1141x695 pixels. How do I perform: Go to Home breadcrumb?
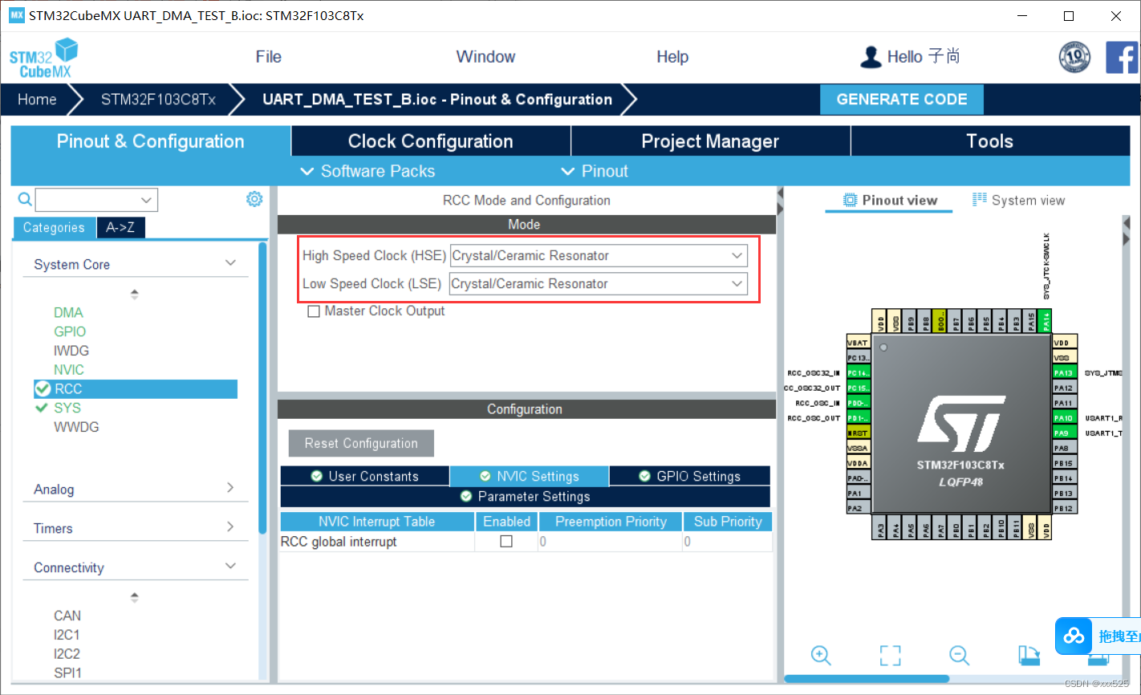click(37, 100)
